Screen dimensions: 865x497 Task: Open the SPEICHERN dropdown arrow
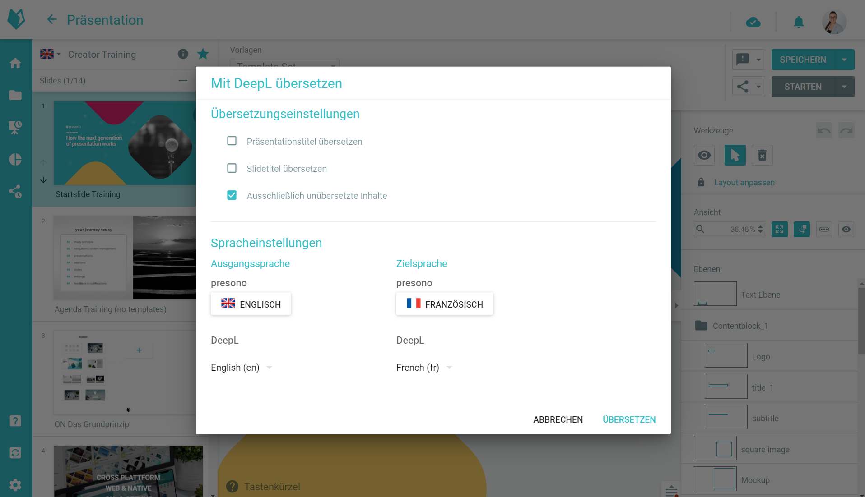tap(845, 60)
